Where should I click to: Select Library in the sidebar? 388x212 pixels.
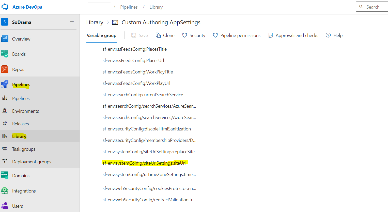point(19,137)
